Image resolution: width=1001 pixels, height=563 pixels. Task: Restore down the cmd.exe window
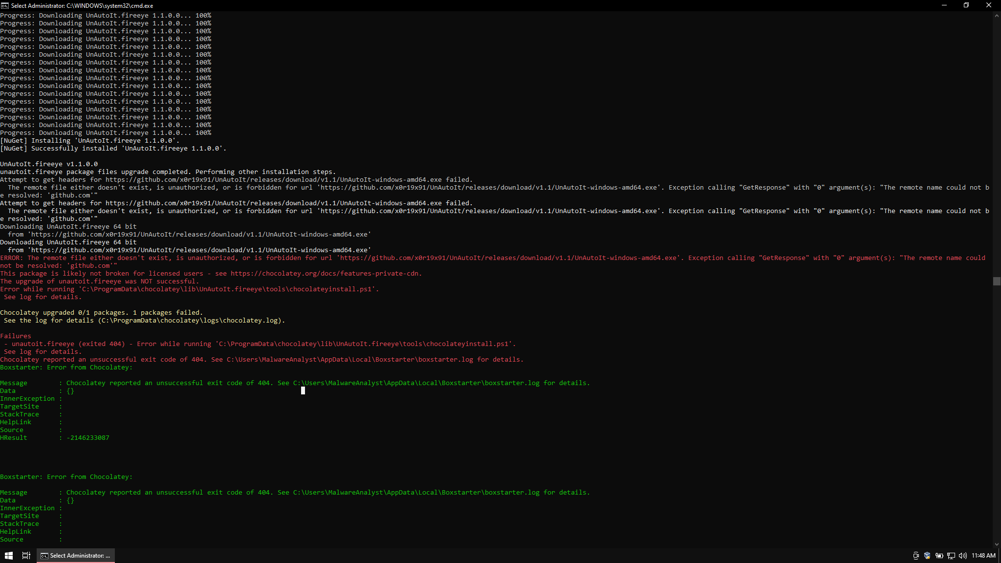click(x=966, y=5)
